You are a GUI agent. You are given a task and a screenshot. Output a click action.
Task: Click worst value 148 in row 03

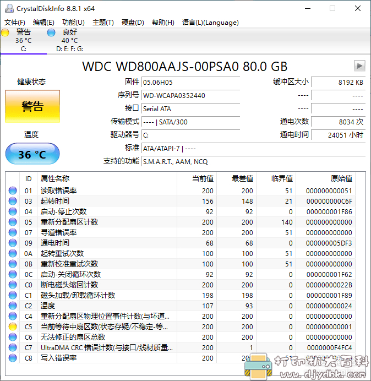[x=247, y=202]
